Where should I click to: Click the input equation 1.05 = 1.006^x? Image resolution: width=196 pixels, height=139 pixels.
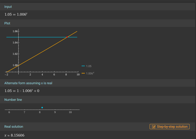(16, 14)
